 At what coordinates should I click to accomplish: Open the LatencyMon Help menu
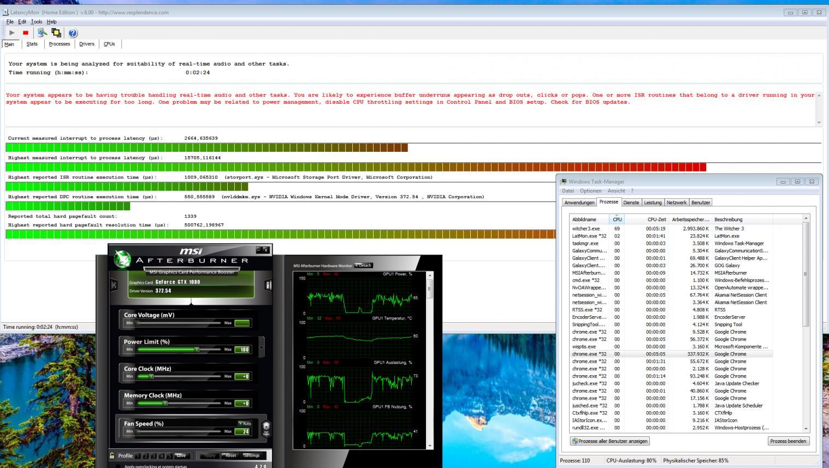[x=51, y=22]
